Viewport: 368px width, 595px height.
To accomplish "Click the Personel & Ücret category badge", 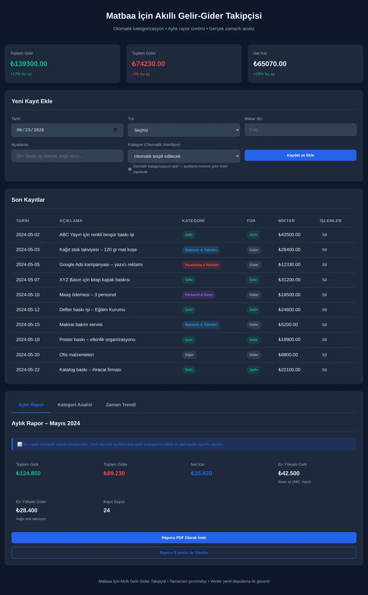I will click(199, 295).
